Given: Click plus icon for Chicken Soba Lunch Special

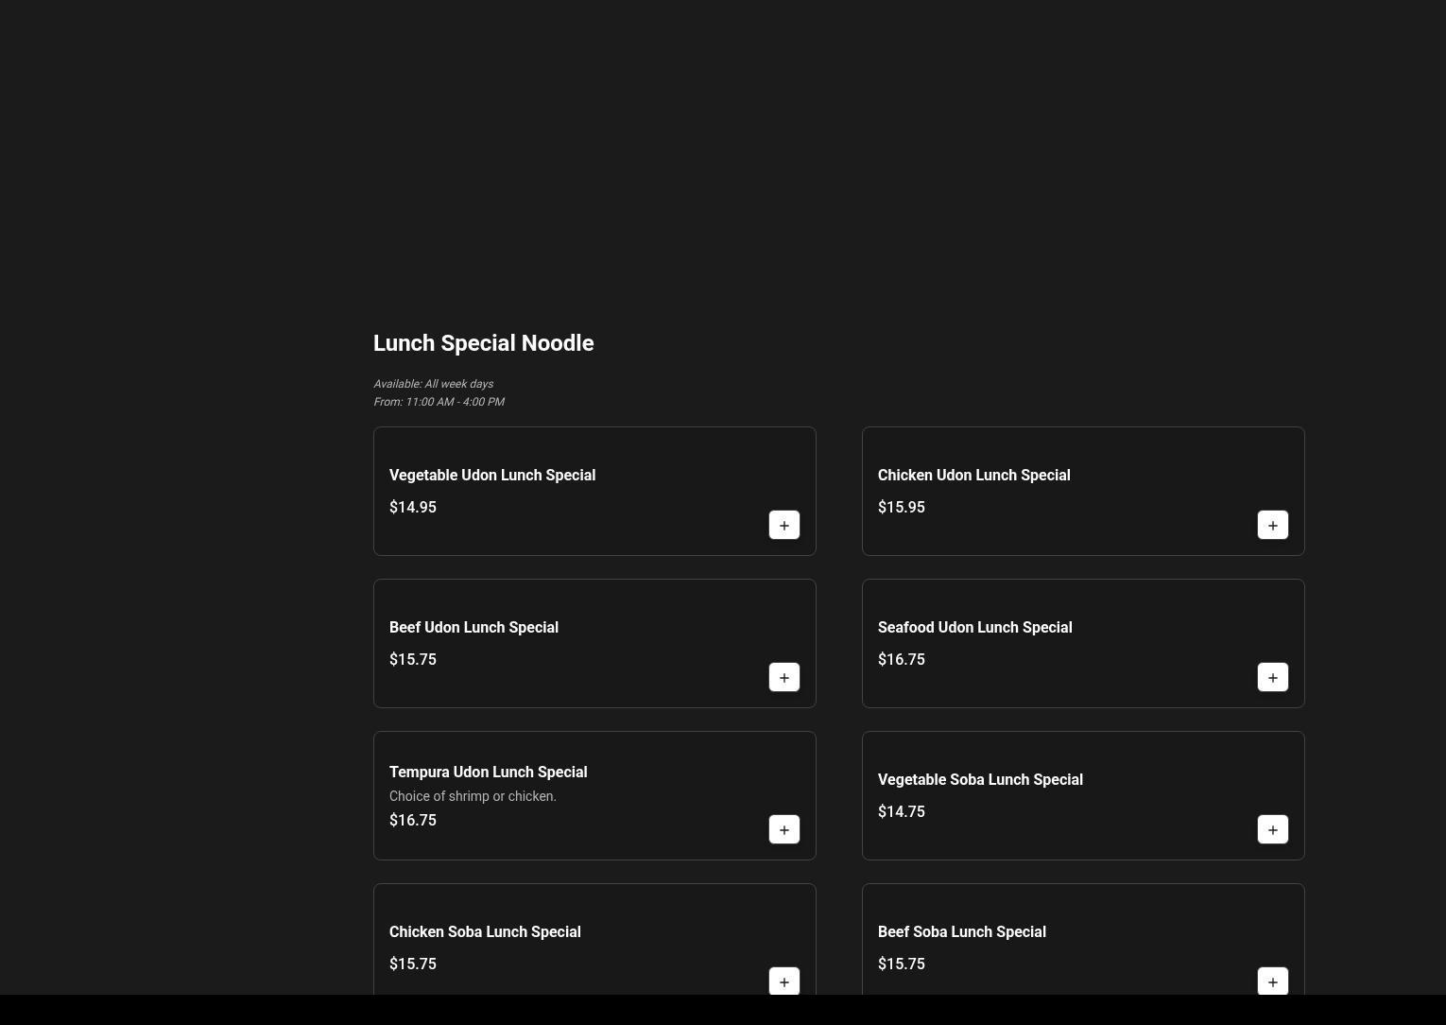Looking at the screenshot, I should tap(783, 981).
